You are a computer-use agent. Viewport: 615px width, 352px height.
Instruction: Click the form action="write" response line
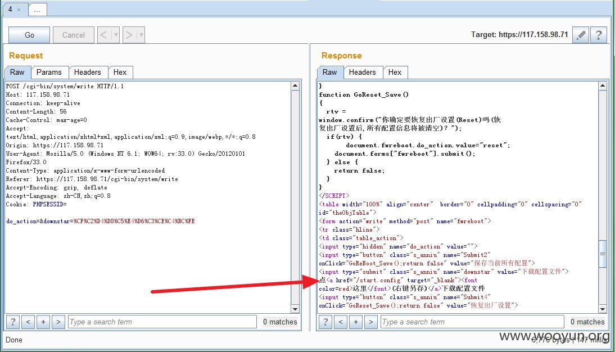pyautogui.click(x=405, y=221)
